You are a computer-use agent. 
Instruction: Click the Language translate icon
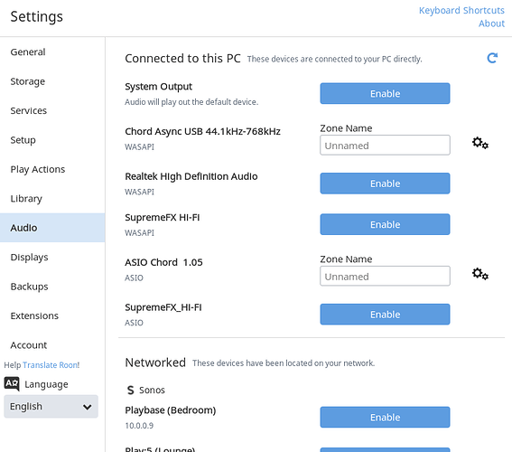(x=12, y=383)
